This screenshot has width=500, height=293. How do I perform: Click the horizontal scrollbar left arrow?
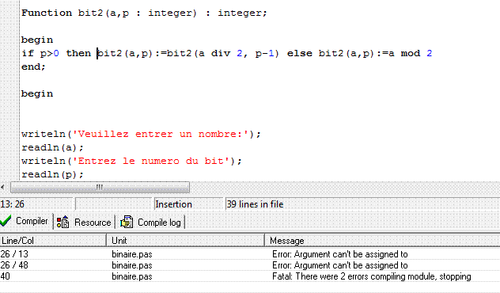click(x=3, y=187)
